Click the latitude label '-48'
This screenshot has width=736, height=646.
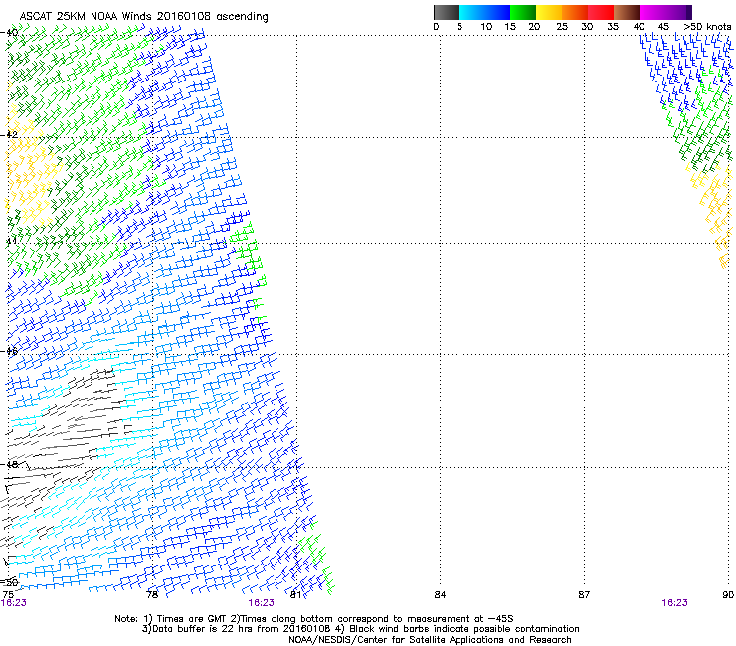tap(9, 464)
